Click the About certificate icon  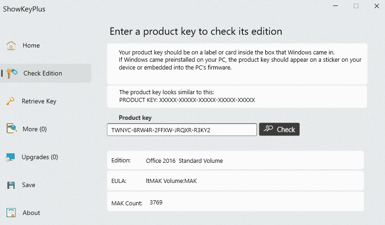pos(11,213)
